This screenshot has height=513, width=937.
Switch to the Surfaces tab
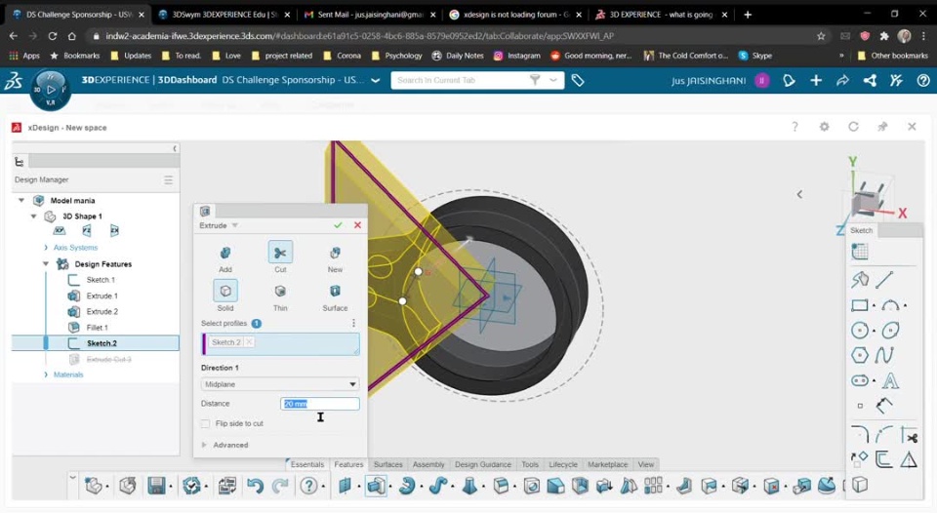click(x=387, y=464)
